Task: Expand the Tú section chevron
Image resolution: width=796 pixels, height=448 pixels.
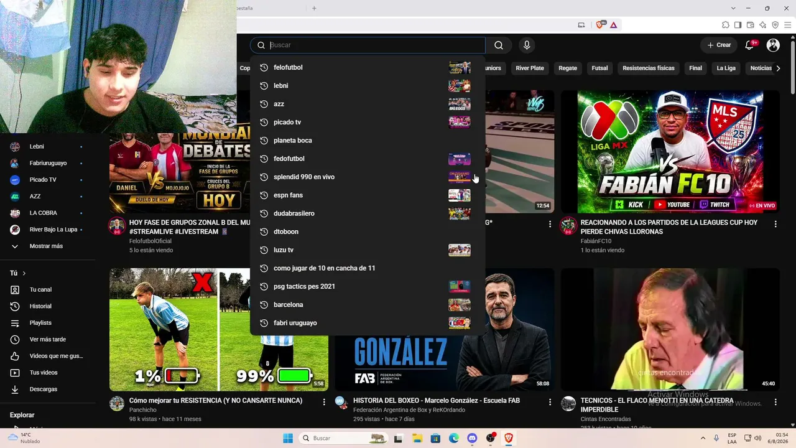Action: [x=24, y=273]
